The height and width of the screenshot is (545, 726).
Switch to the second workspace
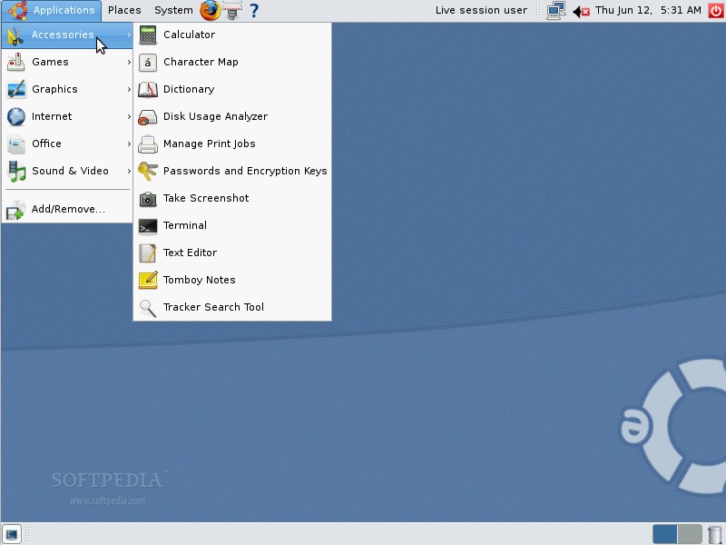tap(687, 534)
